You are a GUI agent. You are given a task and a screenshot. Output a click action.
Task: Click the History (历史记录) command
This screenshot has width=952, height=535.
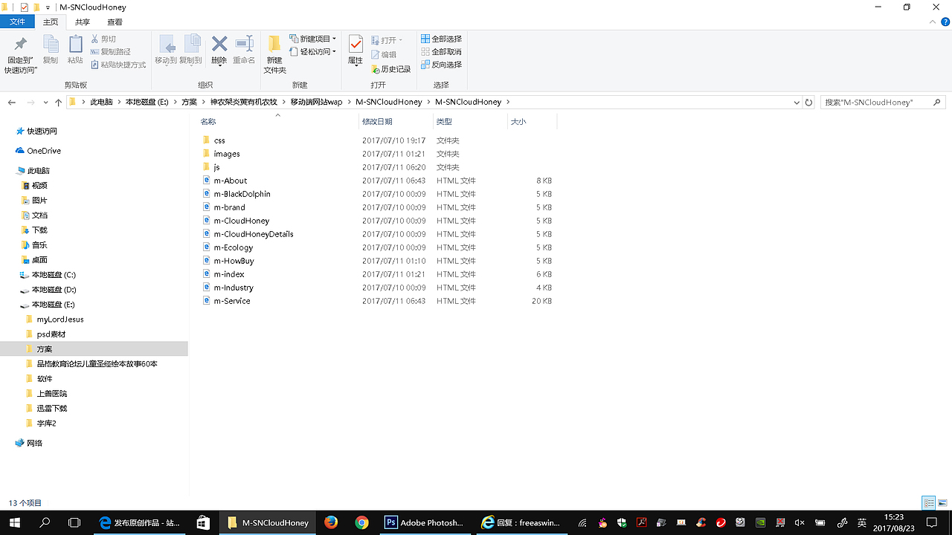pyautogui.click(x=390, y=69)
